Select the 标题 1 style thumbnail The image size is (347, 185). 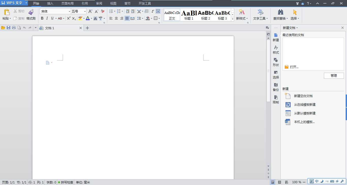click(189, 15)
